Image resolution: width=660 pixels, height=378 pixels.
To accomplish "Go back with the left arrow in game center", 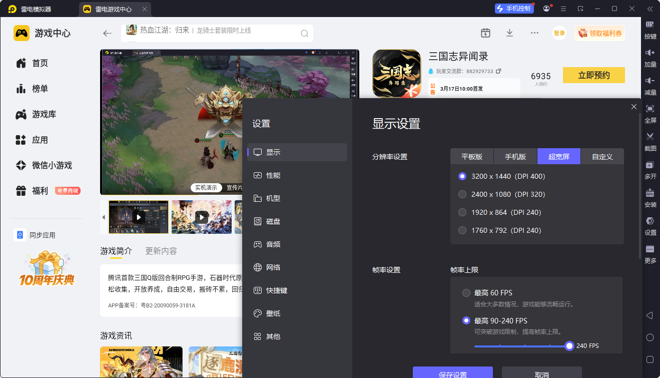I will tap(107, 34).
